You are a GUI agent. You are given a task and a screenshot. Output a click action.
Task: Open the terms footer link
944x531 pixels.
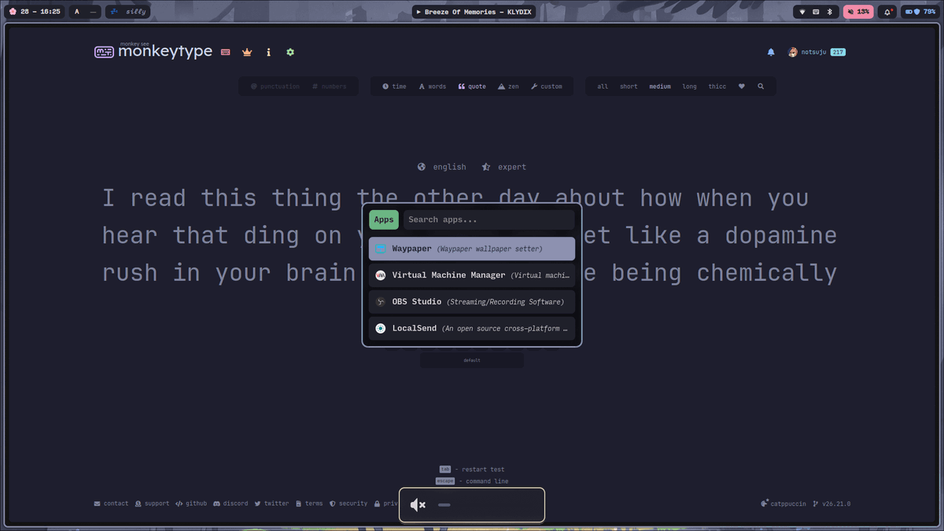(309, 503)
